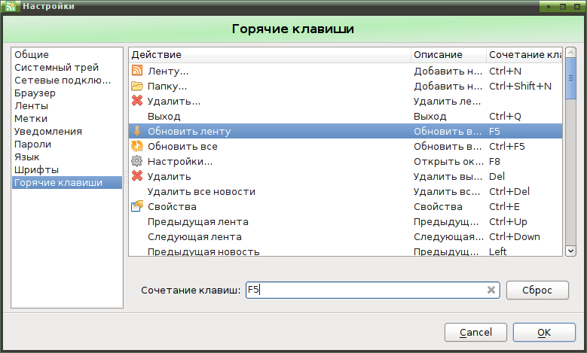
Task: Click the refresh icon of Обновить все
Action: (137, 146)
